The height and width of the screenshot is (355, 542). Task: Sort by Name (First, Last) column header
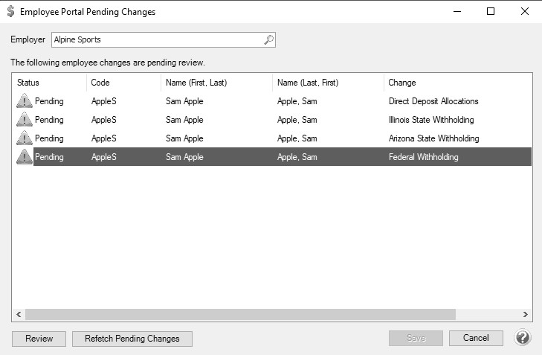click(x=216, y=83)
